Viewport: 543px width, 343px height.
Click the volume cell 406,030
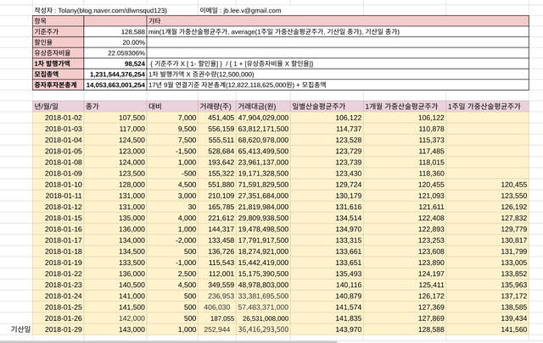coord(217,307)
